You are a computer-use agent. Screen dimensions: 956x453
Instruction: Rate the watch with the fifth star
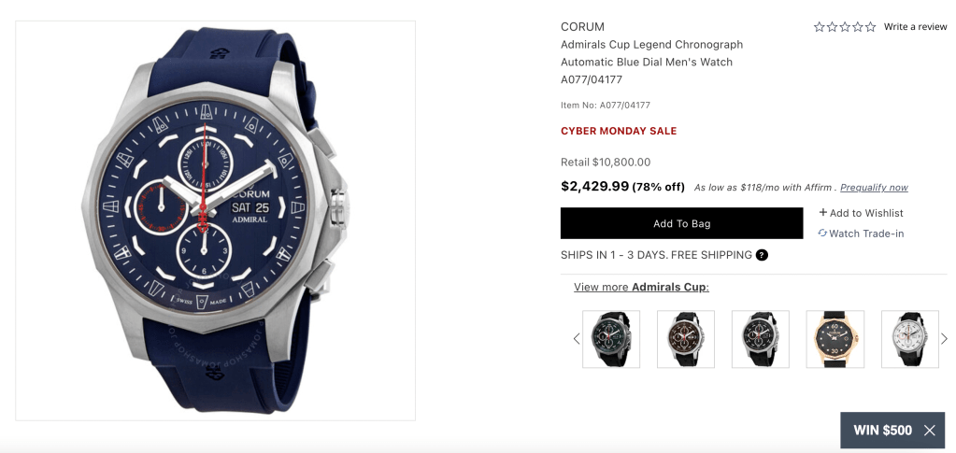point(871,27)
